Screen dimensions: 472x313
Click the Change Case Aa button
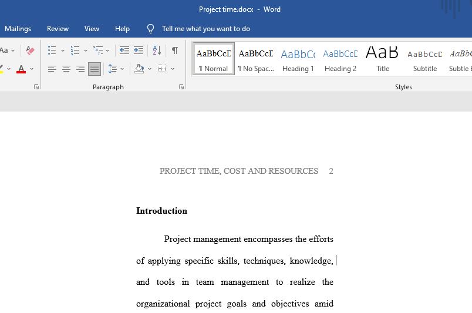pyautogui.click(x=4, y=51)
